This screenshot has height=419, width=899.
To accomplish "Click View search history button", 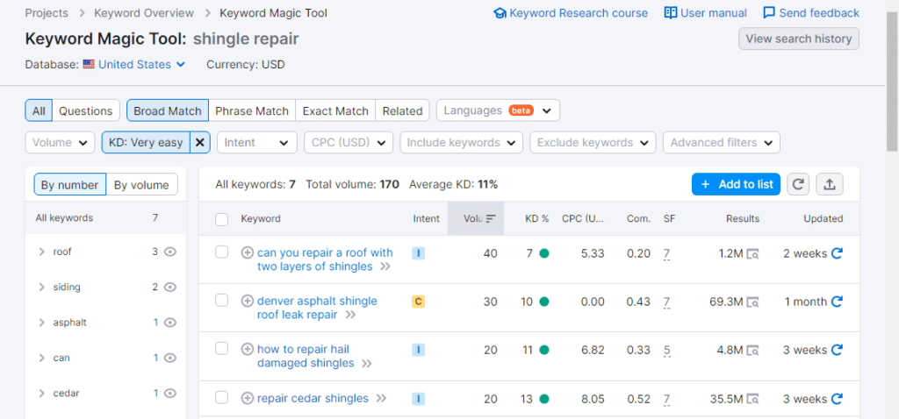I will (x=799, y=39).
